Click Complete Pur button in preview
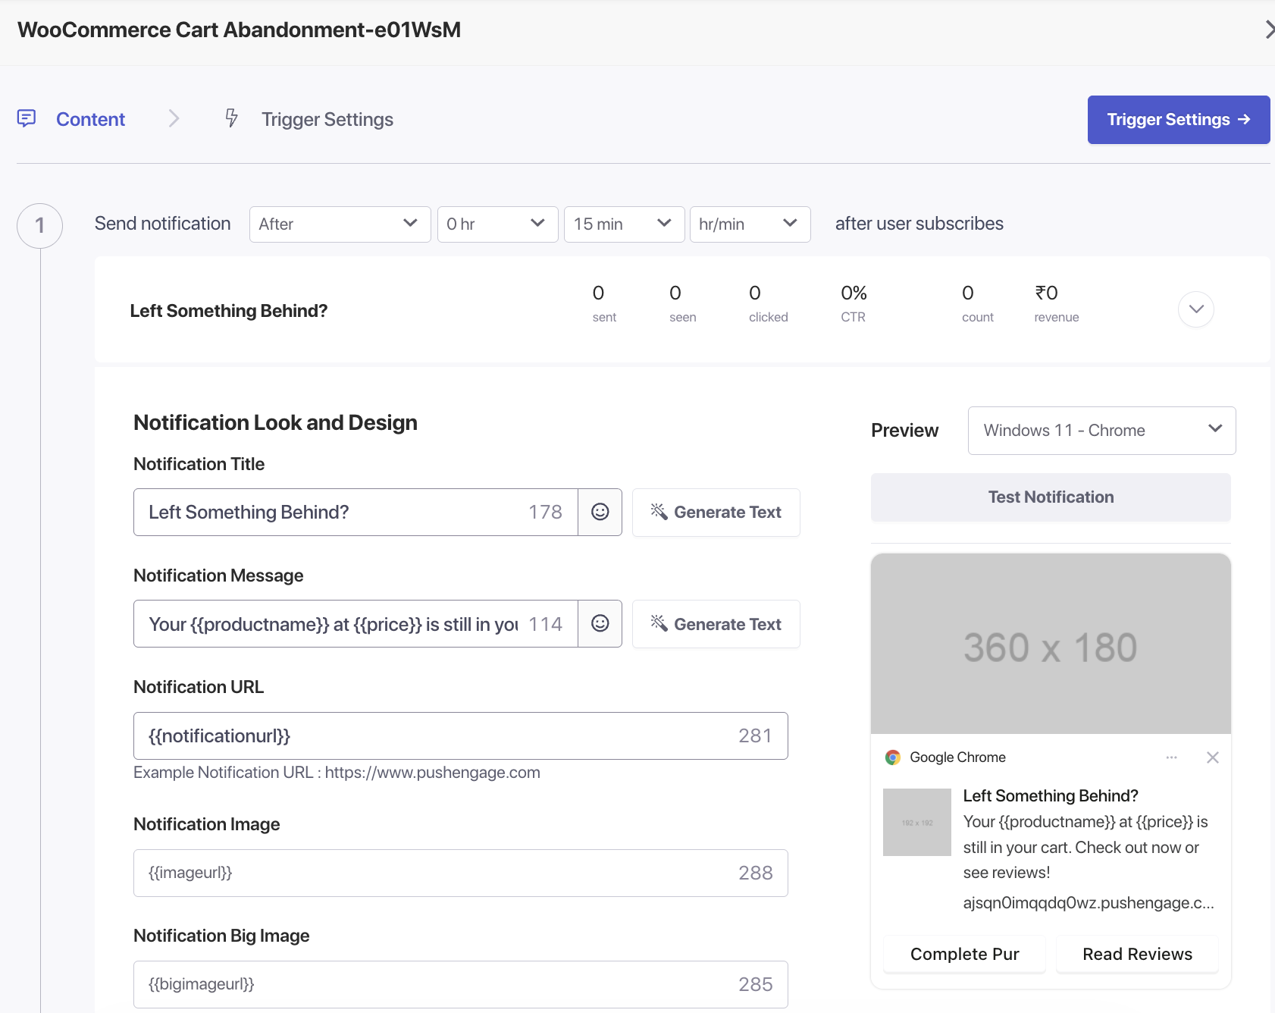The image size is (1275, 1013). click(964, 954)
